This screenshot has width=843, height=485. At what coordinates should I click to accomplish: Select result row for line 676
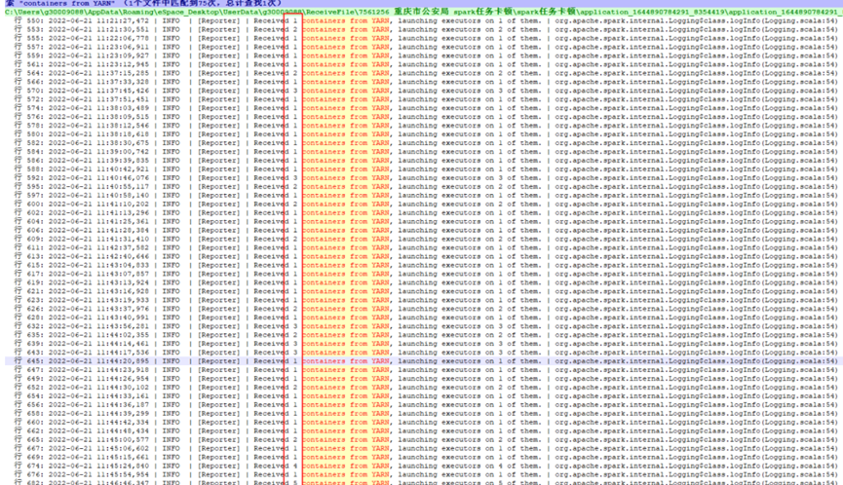pyautogui.click(x=424, y=474)
